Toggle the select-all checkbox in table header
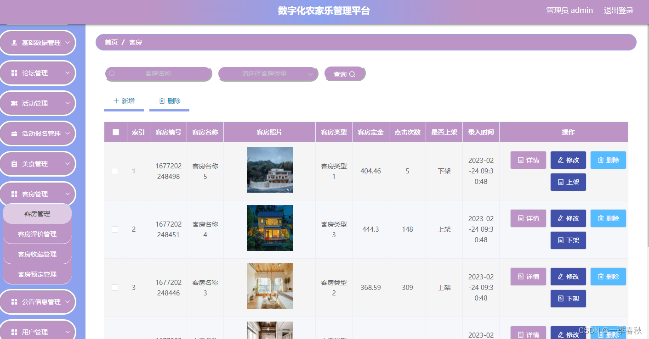Screen dimensions: 649x339 click(115, 132)
